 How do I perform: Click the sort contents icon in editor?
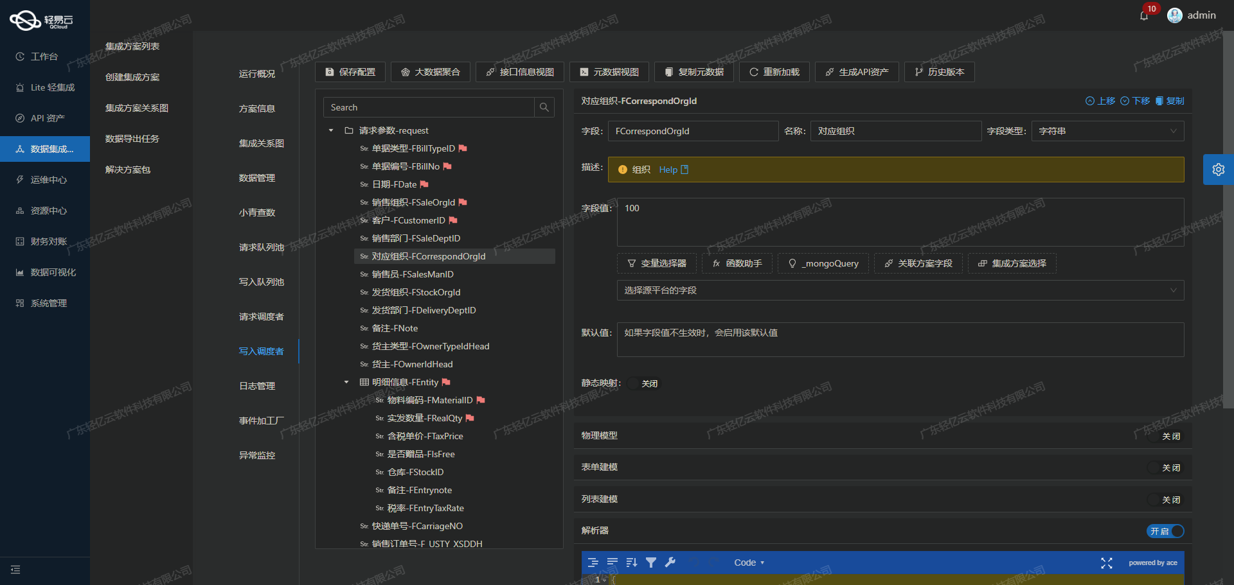[632, 563]
